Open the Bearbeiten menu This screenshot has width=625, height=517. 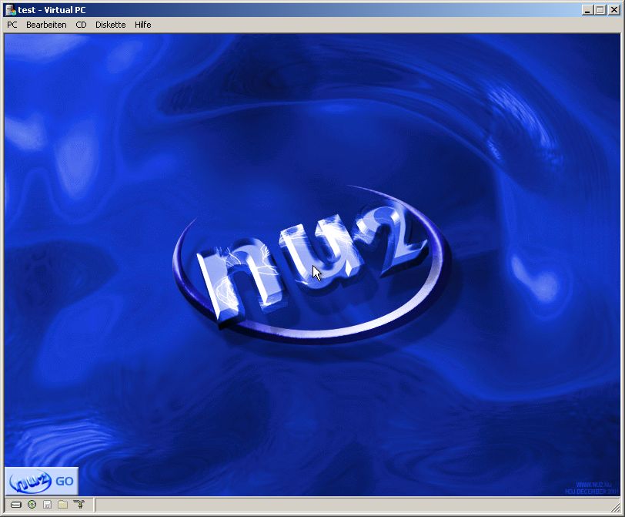(x=46, y=25)
